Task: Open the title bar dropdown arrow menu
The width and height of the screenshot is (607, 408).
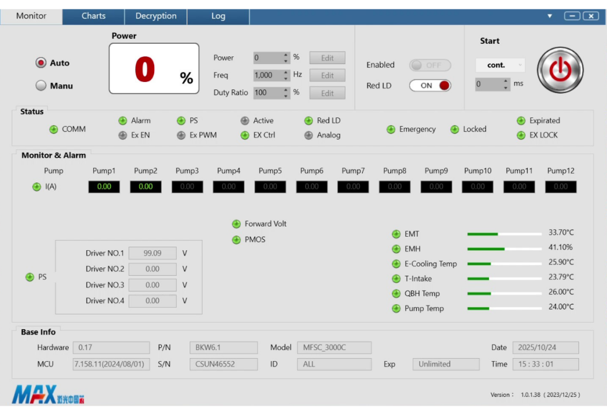Action: pos(550,16)
